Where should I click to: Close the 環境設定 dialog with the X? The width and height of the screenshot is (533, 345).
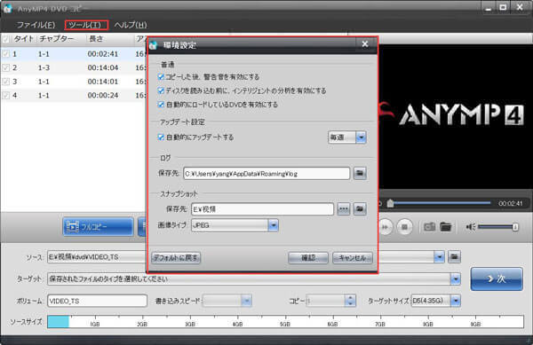pyautogui.click(x=365, y=44)
